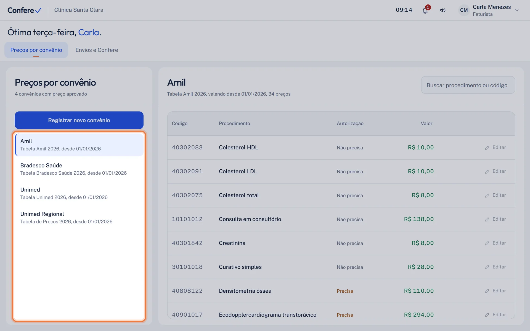Click the Valor column header
The height and width of the screenshot is (331, 530).
click(426, 123)
